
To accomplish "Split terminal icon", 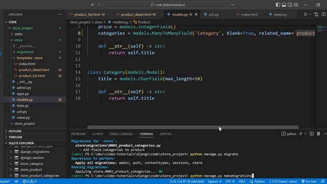I will click(x=312, y=134).
